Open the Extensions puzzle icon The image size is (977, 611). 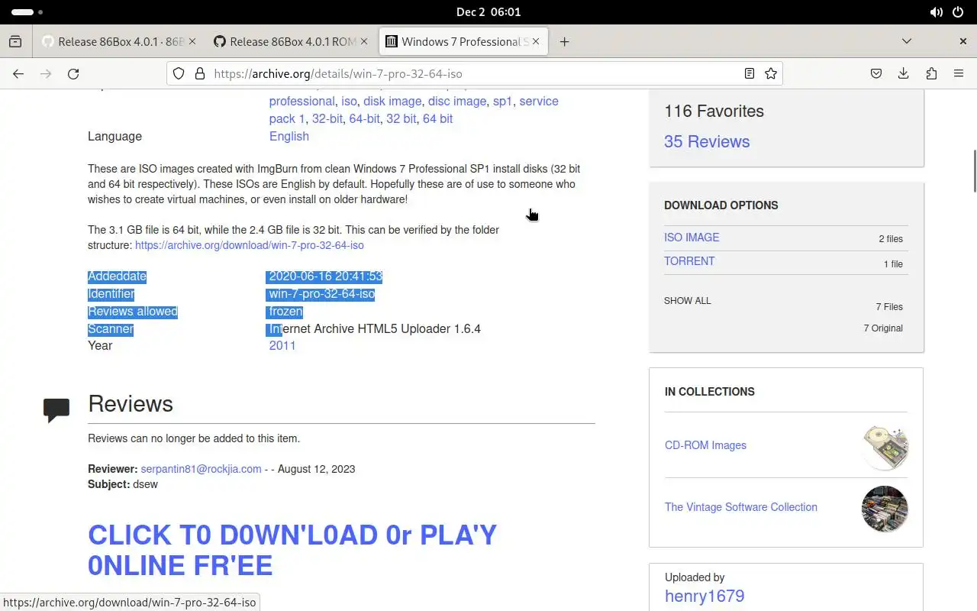click(x=931, y=73)
